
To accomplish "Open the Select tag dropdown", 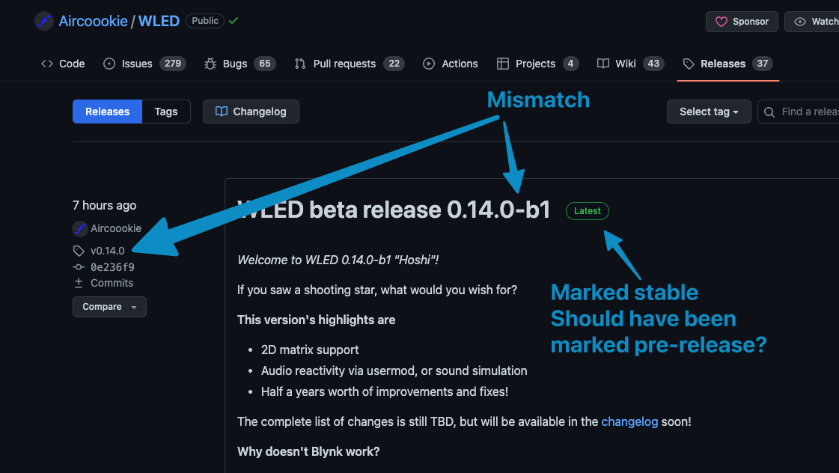I will (x=708, y=111).
